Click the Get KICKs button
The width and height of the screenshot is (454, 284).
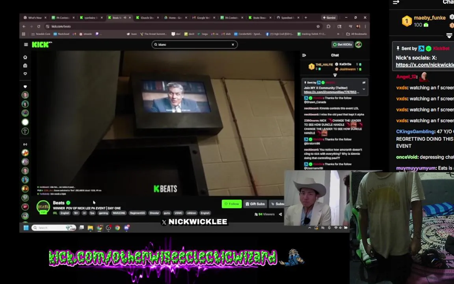click(x=342, y=45)
